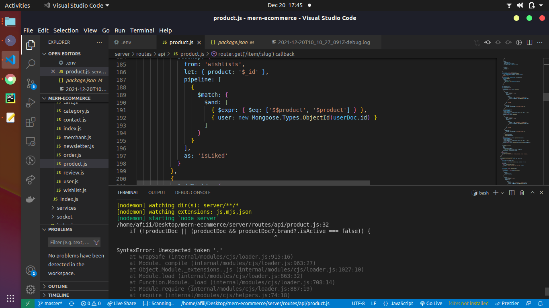Open notifications via the status bar bell
This screenshot has width=549, height=308.
pyautogui.click(x=540, y=304)
